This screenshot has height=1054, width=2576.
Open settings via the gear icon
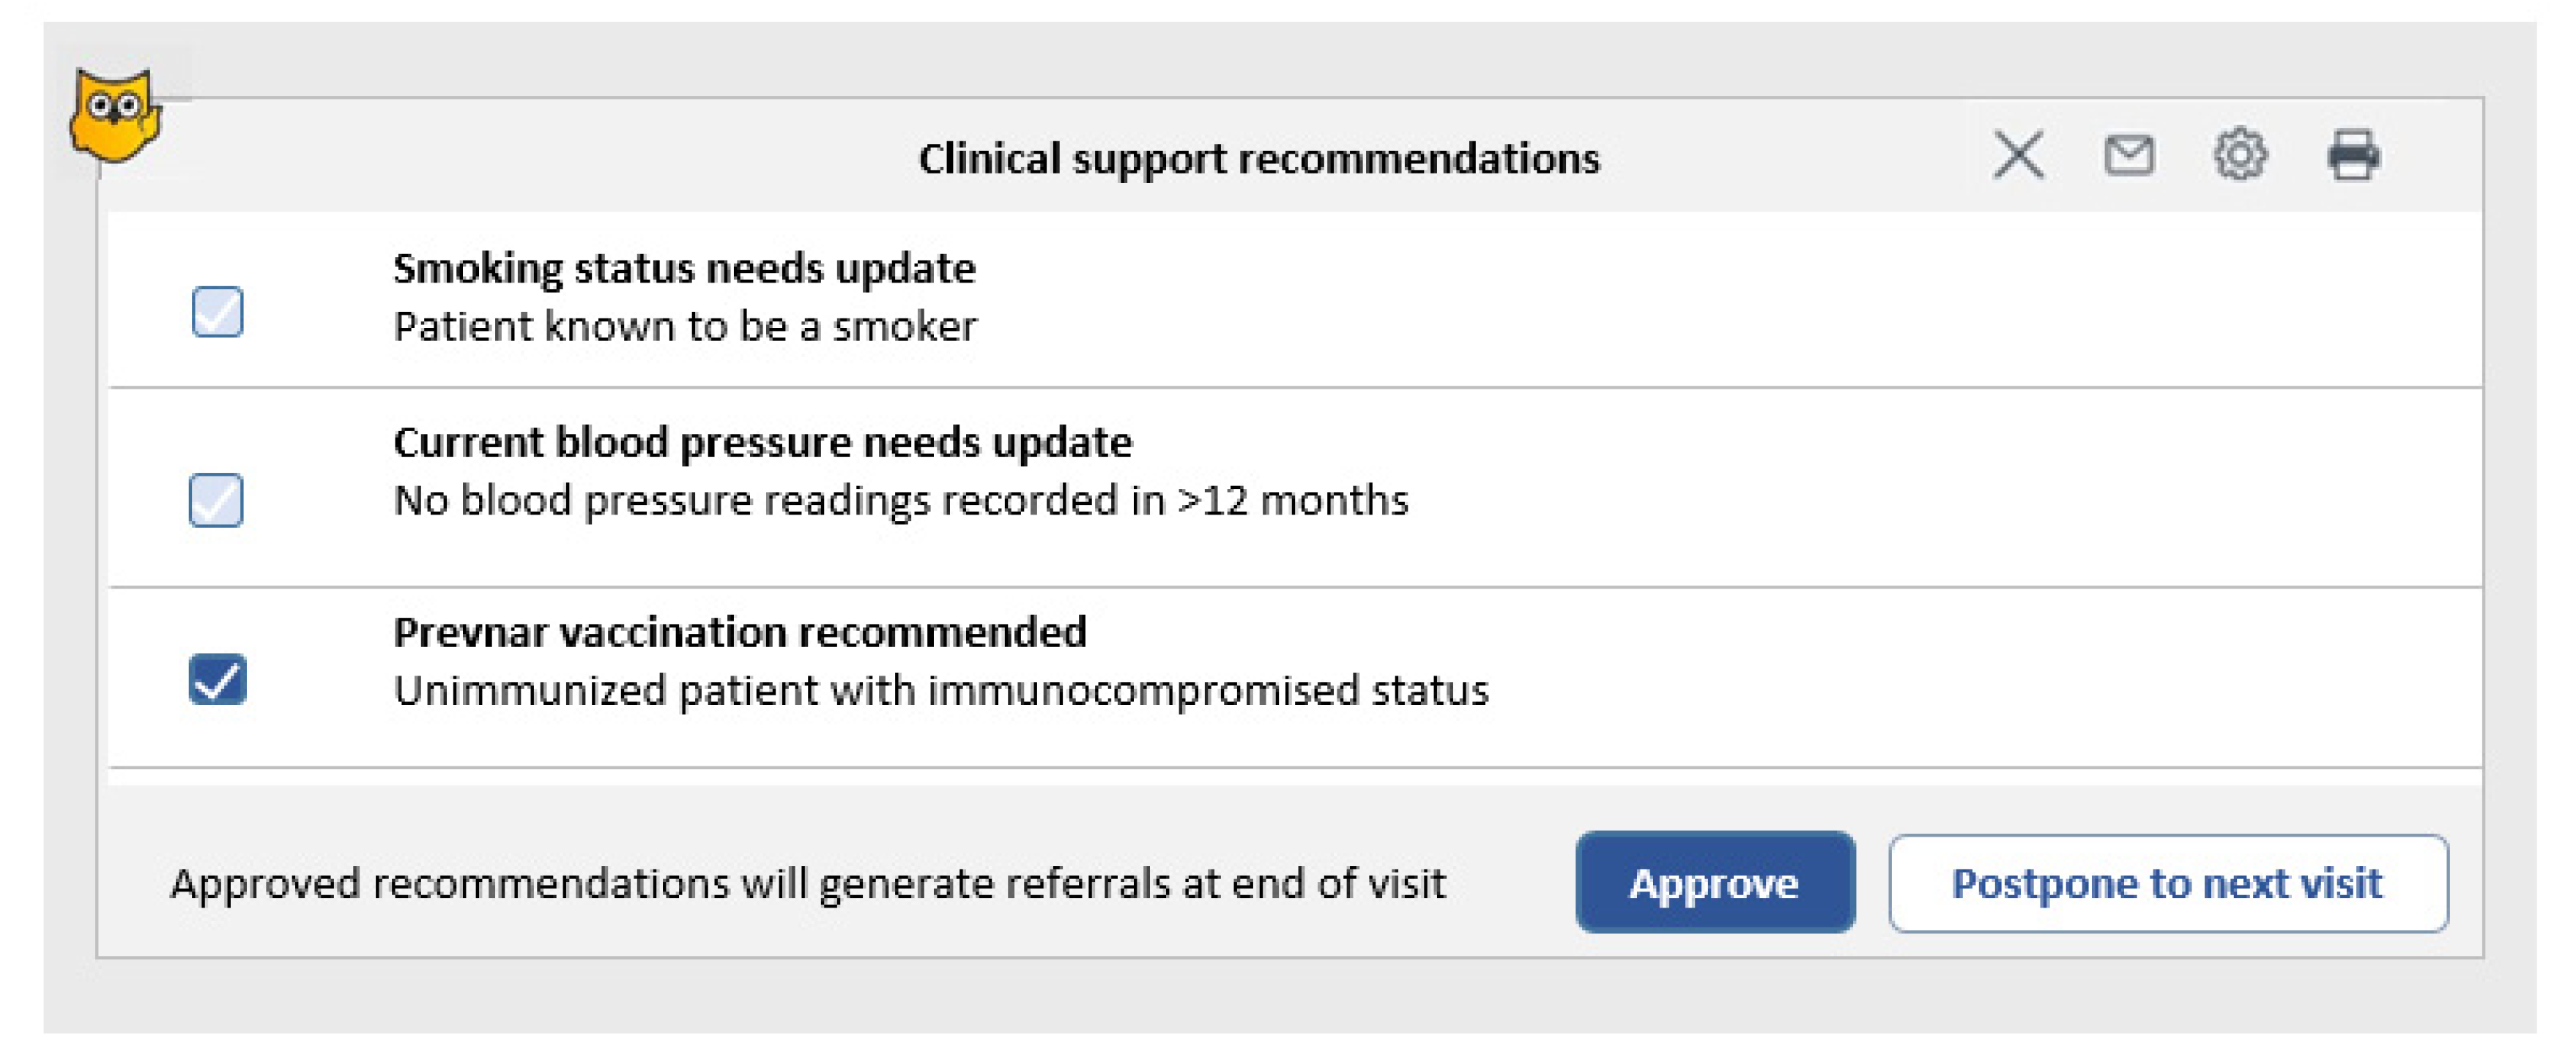pos(2240,155)
